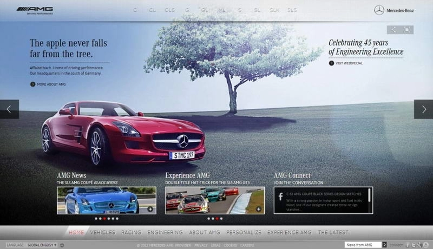The height and width of the screenshot is (249, 433).
Task: Click the plus icon on Experience AMG thumbnail
Action: point(258,209)
